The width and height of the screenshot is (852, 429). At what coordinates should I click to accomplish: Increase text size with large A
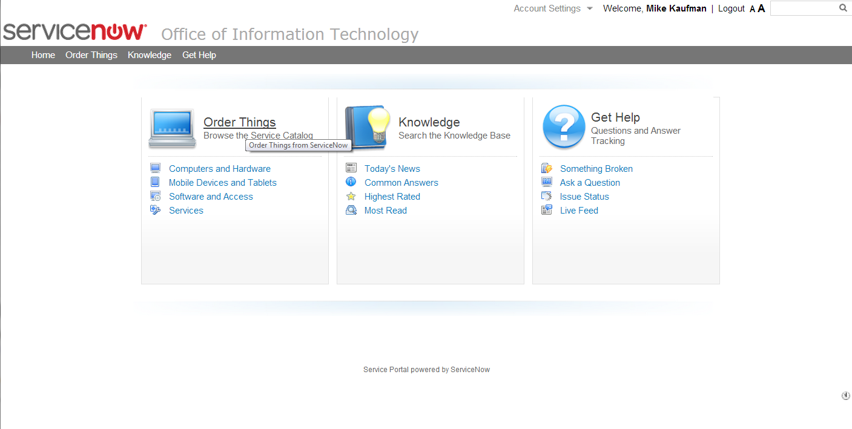click(x=761, y=8)
